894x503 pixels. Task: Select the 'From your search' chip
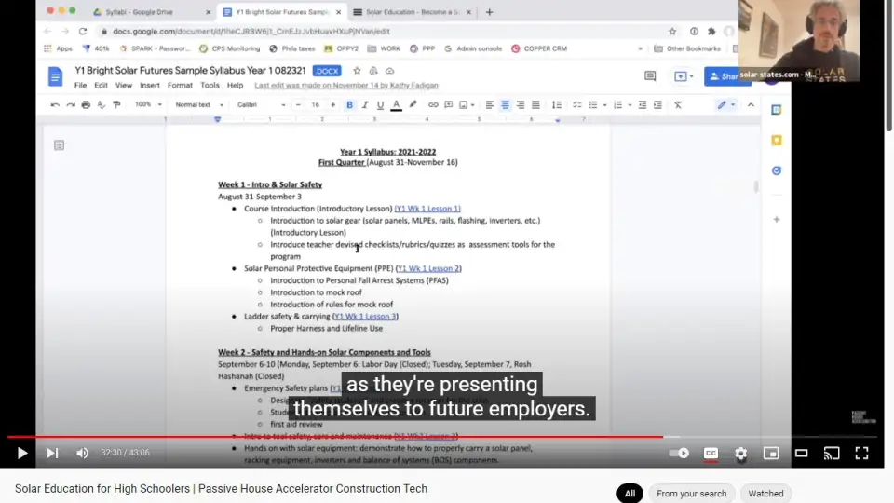click(691, 494)
